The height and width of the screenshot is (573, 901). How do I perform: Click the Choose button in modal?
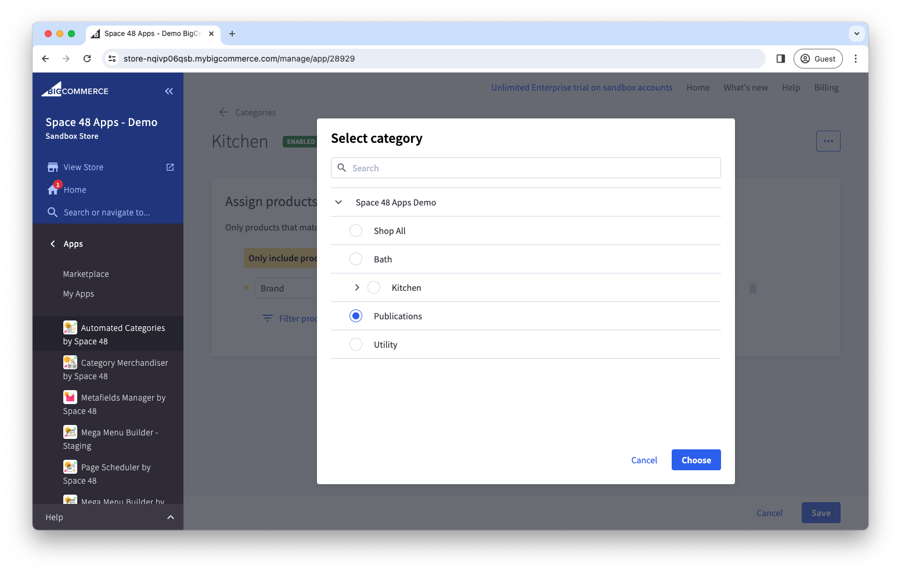(x=696, y=460)
